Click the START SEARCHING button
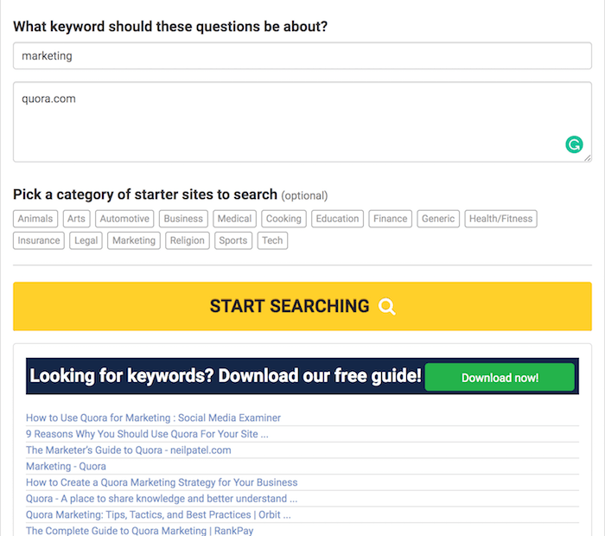The image size is (605, 536). coord(302,306)
